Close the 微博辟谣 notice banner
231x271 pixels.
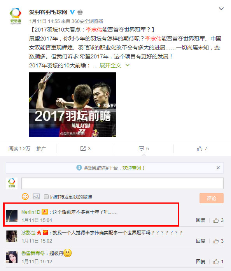click(x=218, y=168)
